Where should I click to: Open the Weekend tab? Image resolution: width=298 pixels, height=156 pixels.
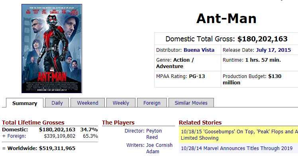[x=88, y=103]
